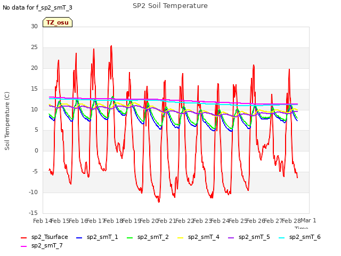Screen dimensions: 341x256
Task: Click the highest red Tsurface peak near Feb 18
Action: tap(111, 46)
